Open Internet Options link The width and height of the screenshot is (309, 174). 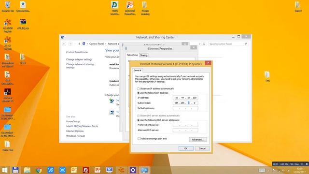pos(75,131)
